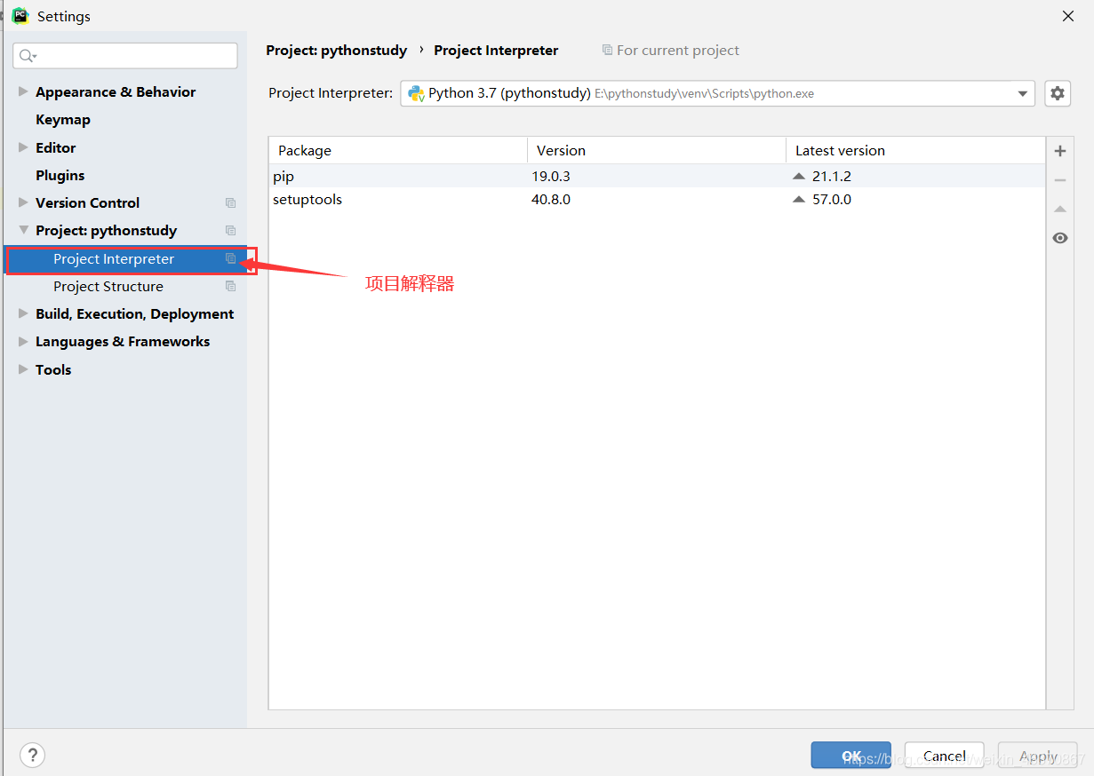Close the Settings dialog window
Viewport: 1094px width, 776px height.
(1067, 16)
